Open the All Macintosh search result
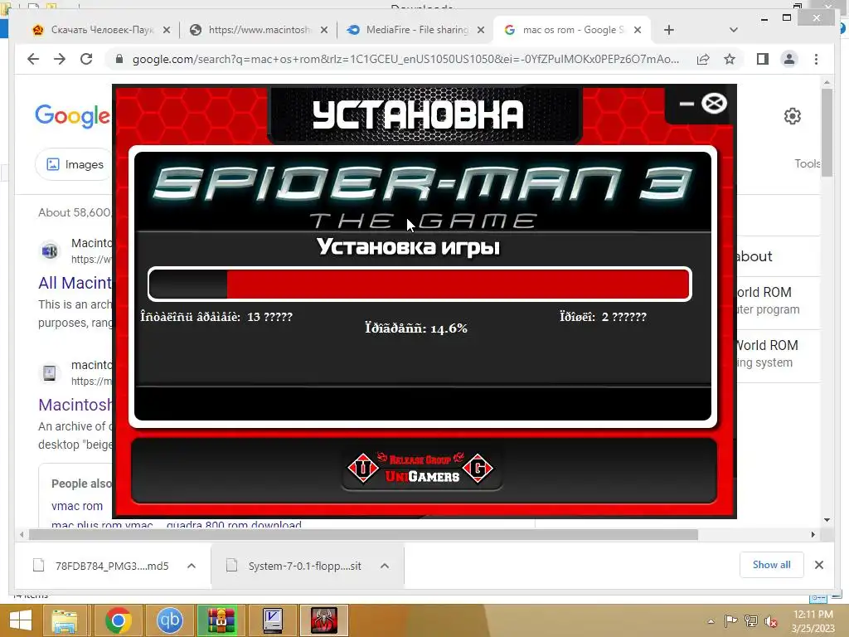Image resolution: width=849 pixels, height=637 pixels. click(75, 283)
